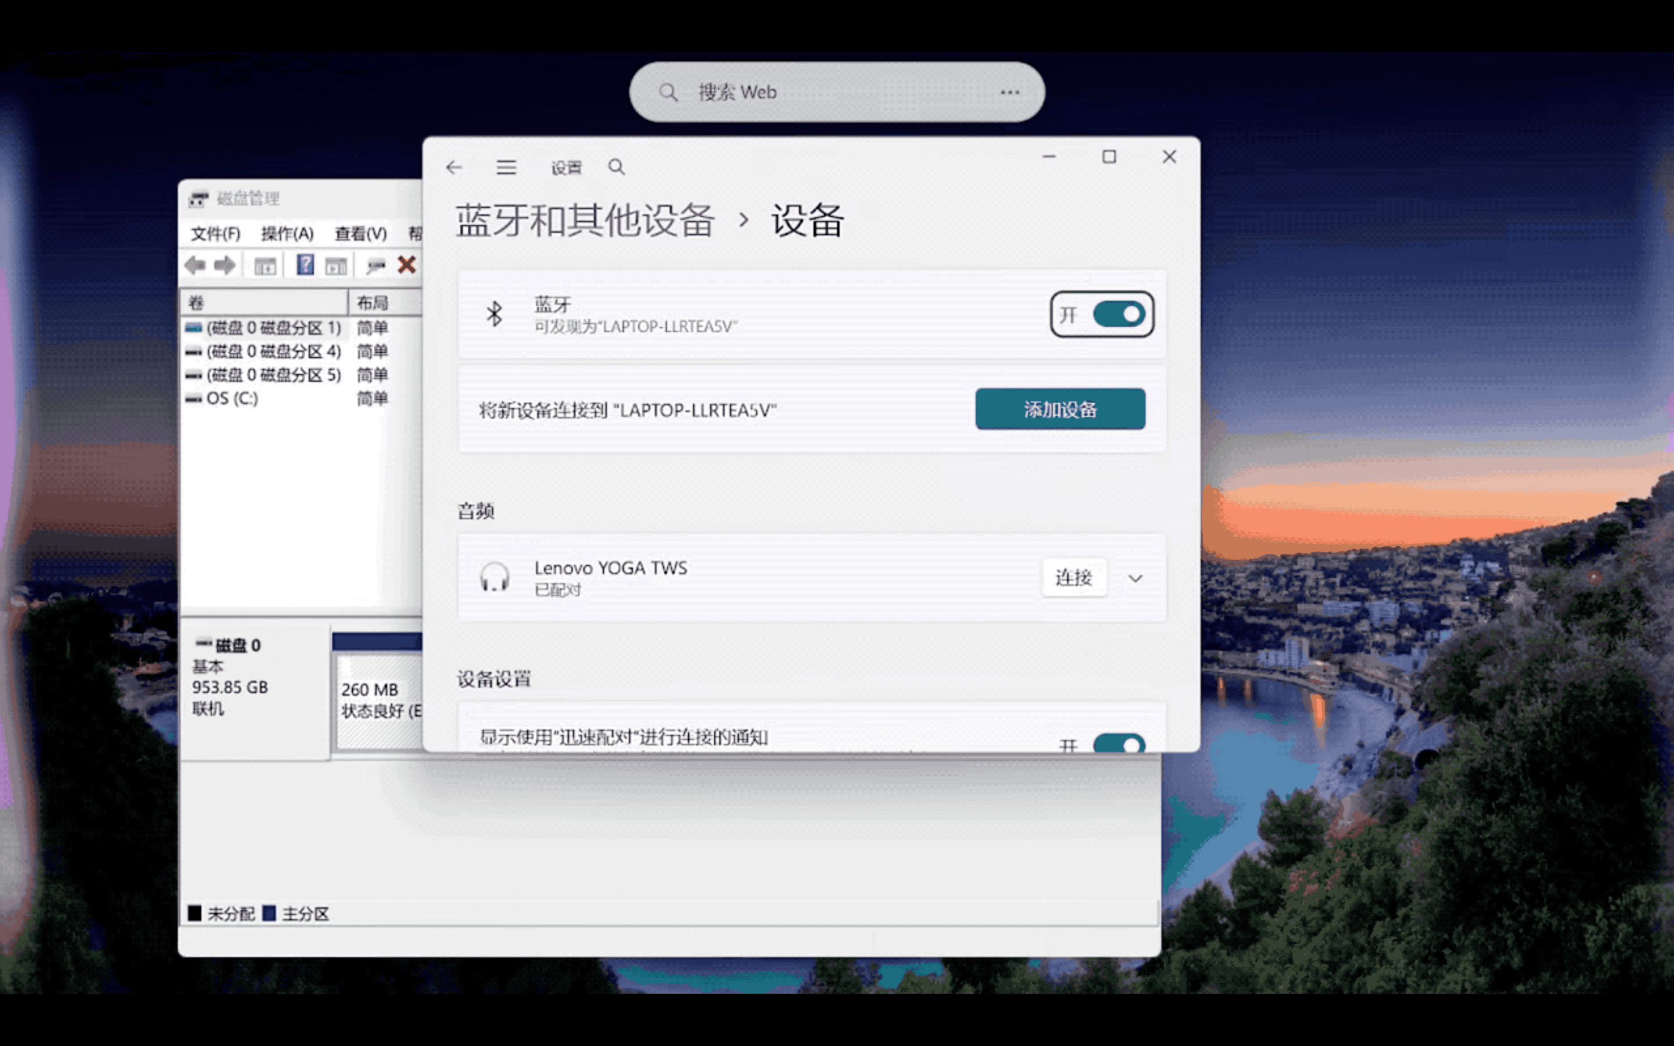Click the back arrow in Disk Management toolbar
The image size is (1674, 1046).
coord(196,265)
